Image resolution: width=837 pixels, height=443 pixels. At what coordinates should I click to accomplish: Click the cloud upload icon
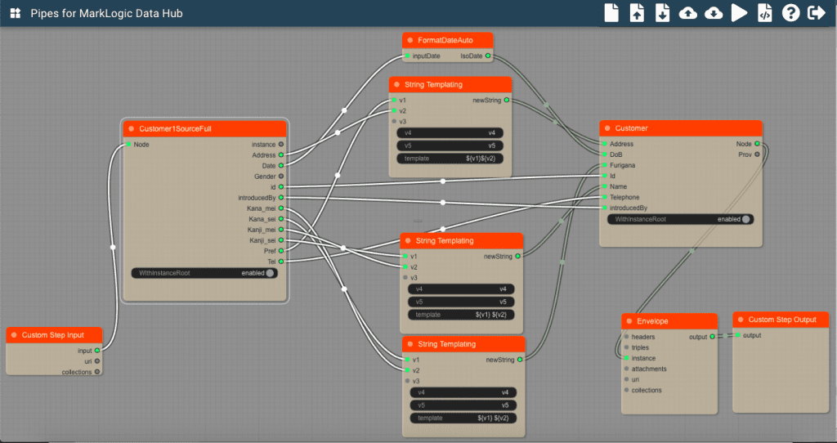click(688, 13)
